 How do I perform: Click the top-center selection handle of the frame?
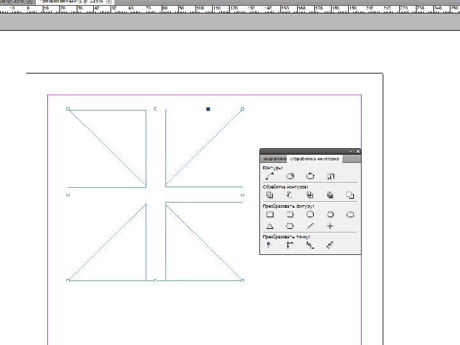pos(155,109)
